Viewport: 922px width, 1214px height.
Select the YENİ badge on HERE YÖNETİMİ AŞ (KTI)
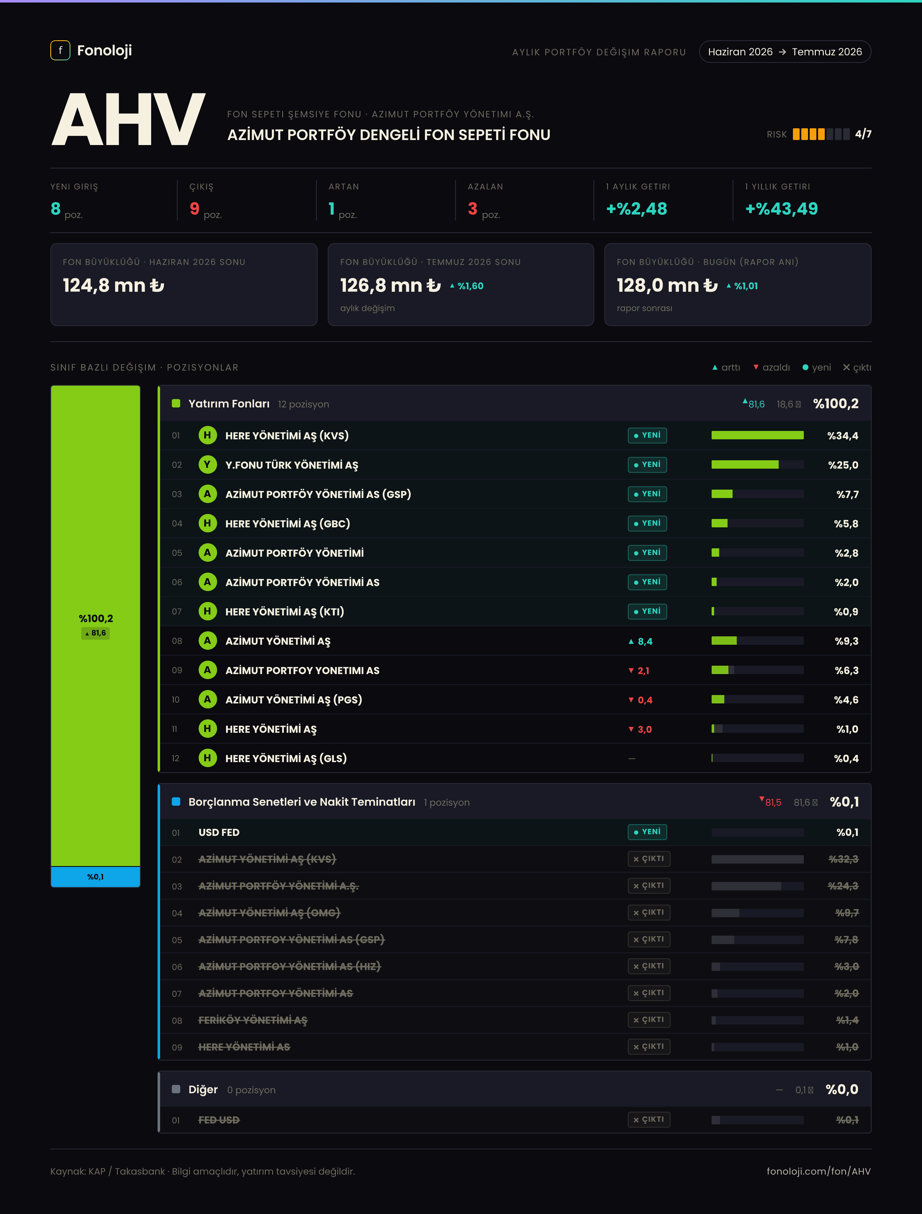click(648, 611)
